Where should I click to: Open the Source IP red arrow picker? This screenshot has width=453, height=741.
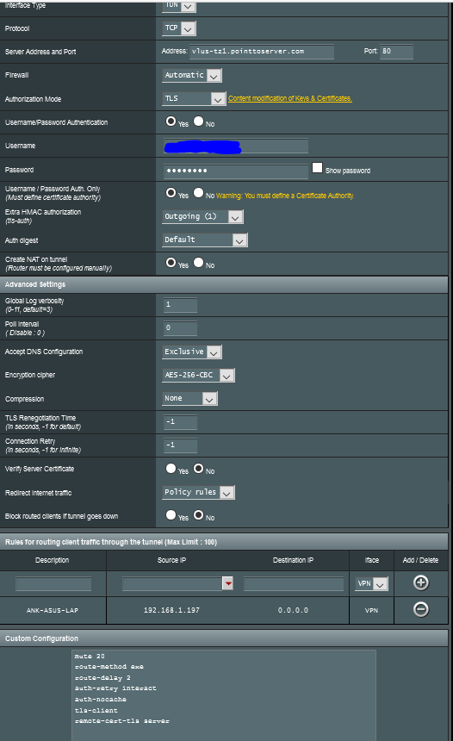(228, 583)
